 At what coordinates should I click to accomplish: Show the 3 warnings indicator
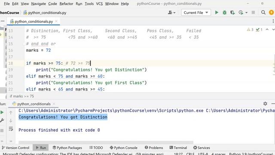pos(250,30)
